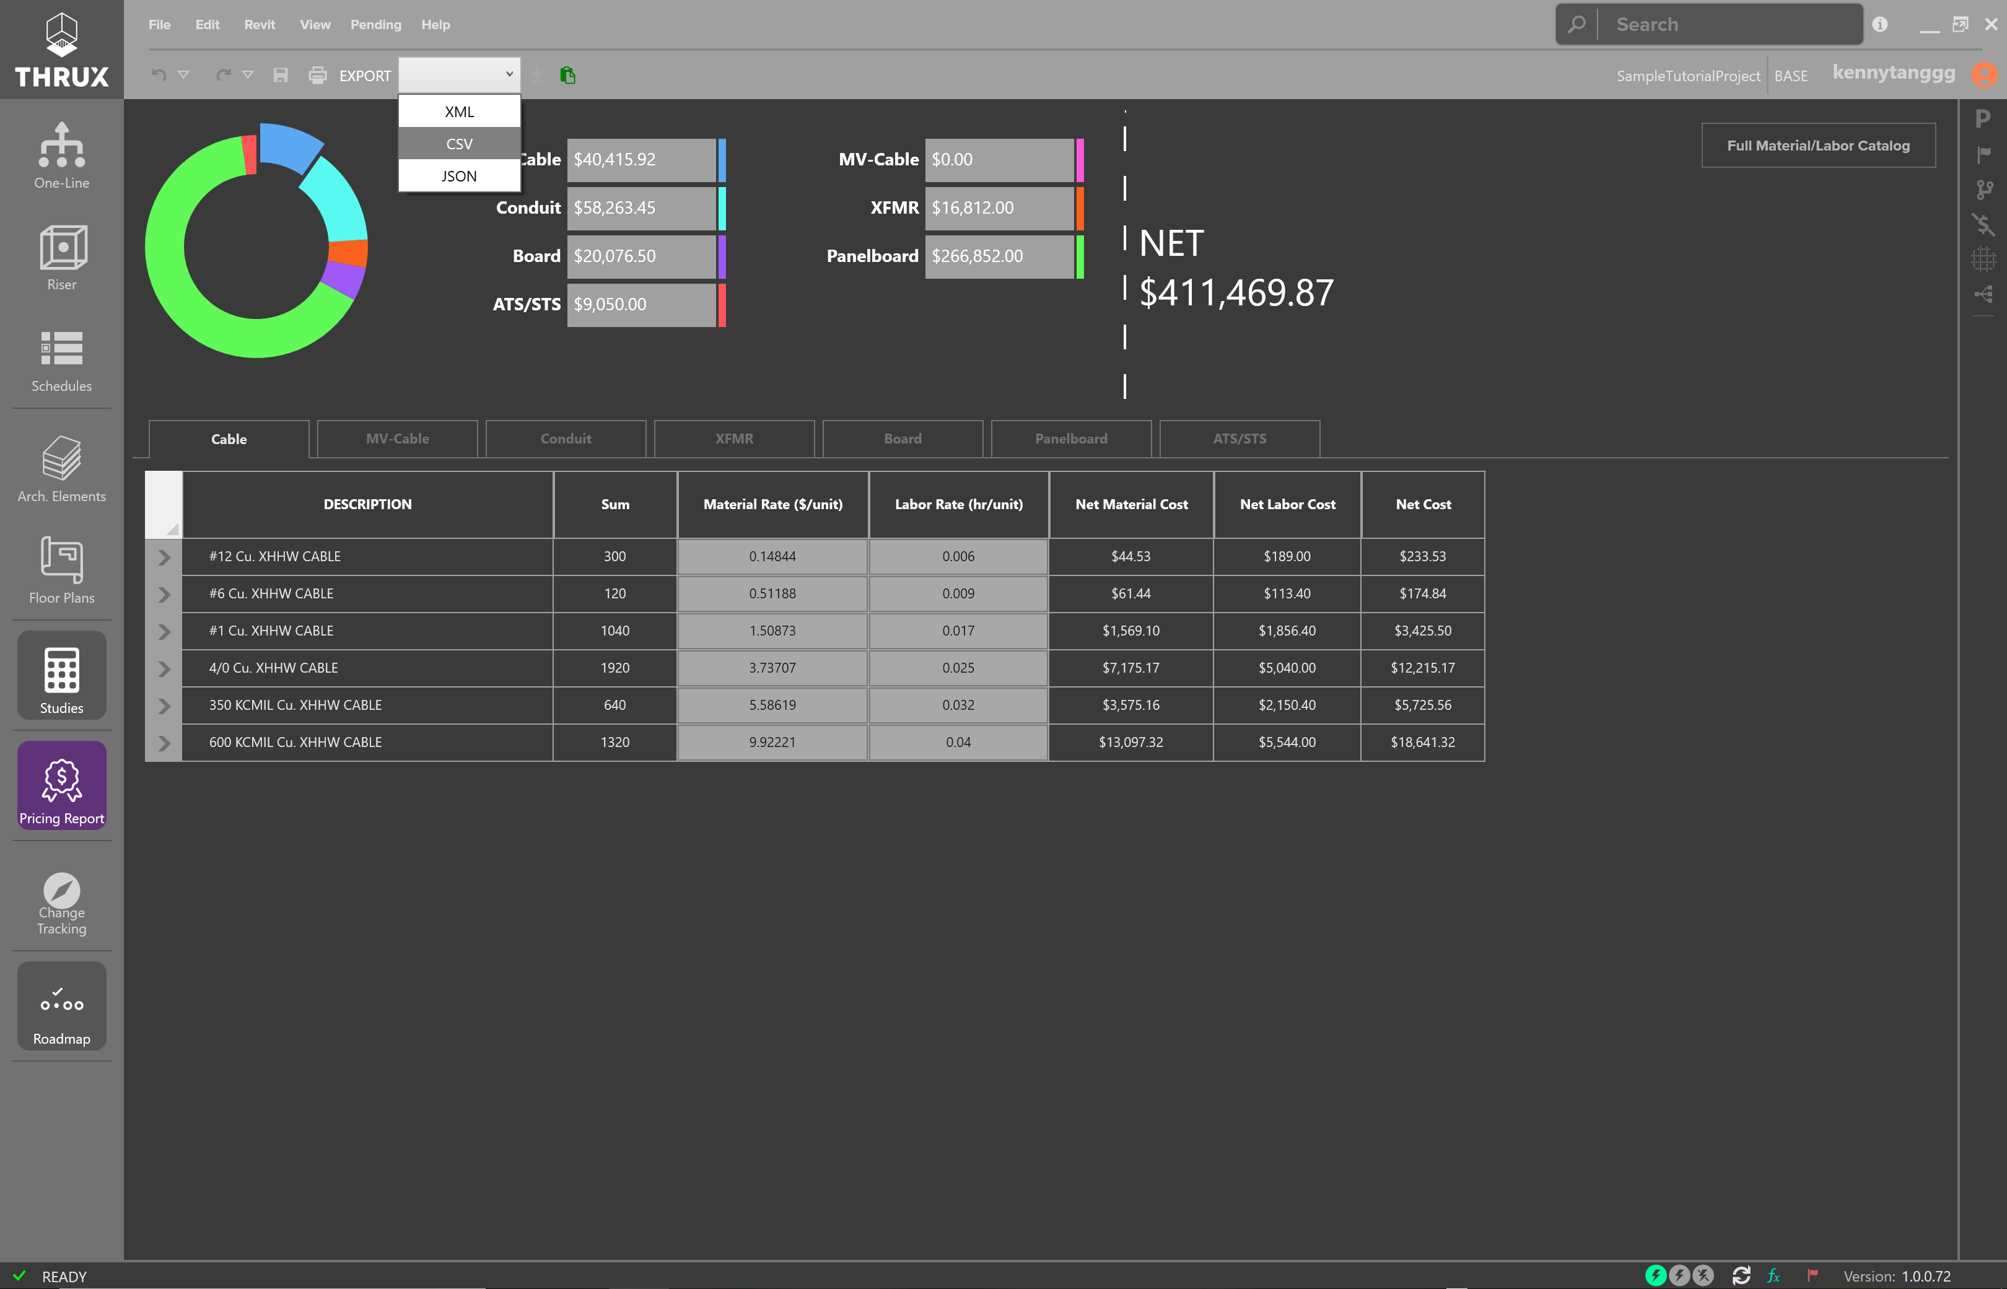
Task: Click the flag icon in right sidebar
Action: pyautogui.click(x=1983, y=154)
